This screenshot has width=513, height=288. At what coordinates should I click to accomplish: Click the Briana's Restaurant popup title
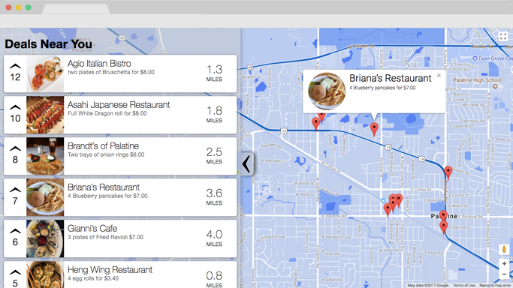click(x=391, y=78)
